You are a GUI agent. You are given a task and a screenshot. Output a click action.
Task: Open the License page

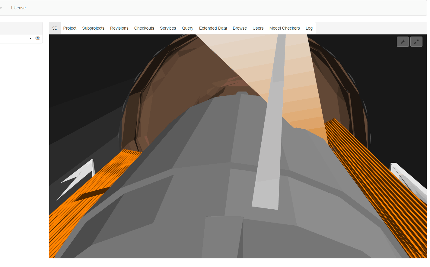(18, 8)
